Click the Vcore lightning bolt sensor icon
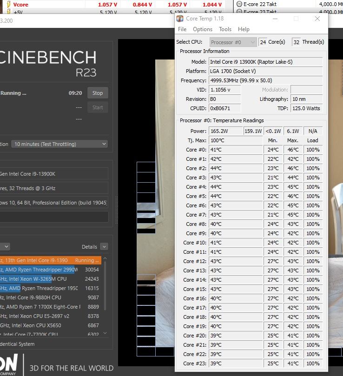Viewport: 343px width, 376px height. pos(9,4)
